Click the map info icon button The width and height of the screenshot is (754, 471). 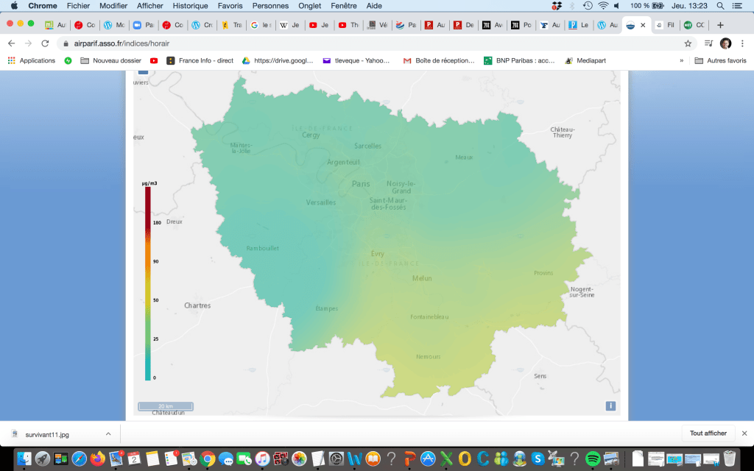tap(610, 406)
